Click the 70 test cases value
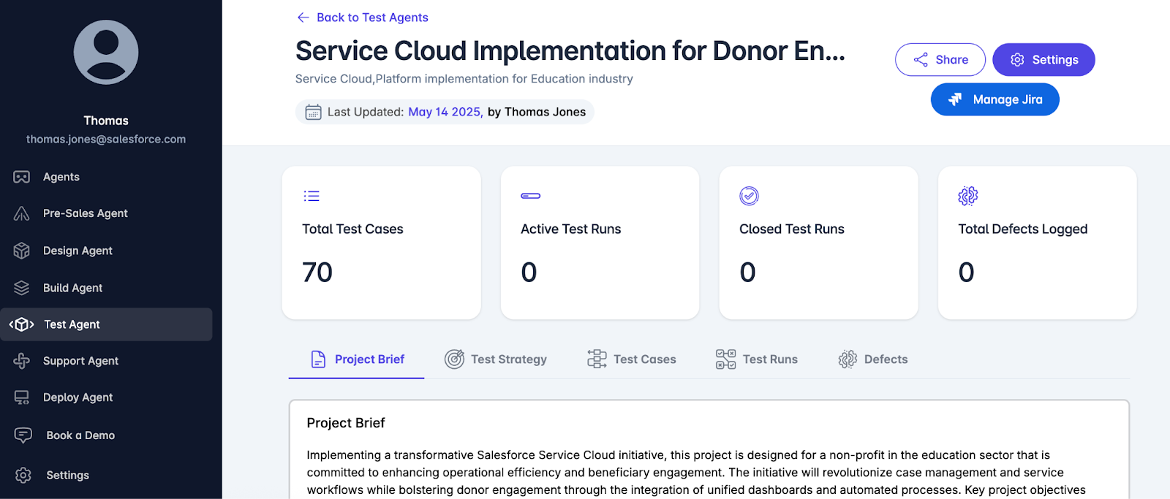 coord(317,273)
